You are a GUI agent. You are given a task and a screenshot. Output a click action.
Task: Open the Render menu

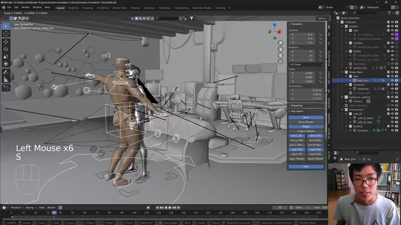(x=25, y=7)
